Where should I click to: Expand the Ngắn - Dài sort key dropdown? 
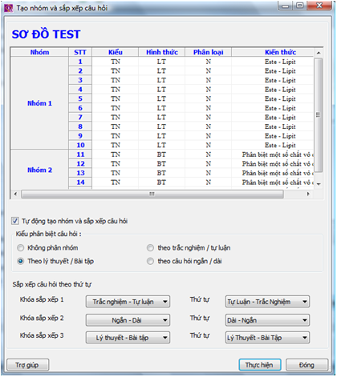128,320
